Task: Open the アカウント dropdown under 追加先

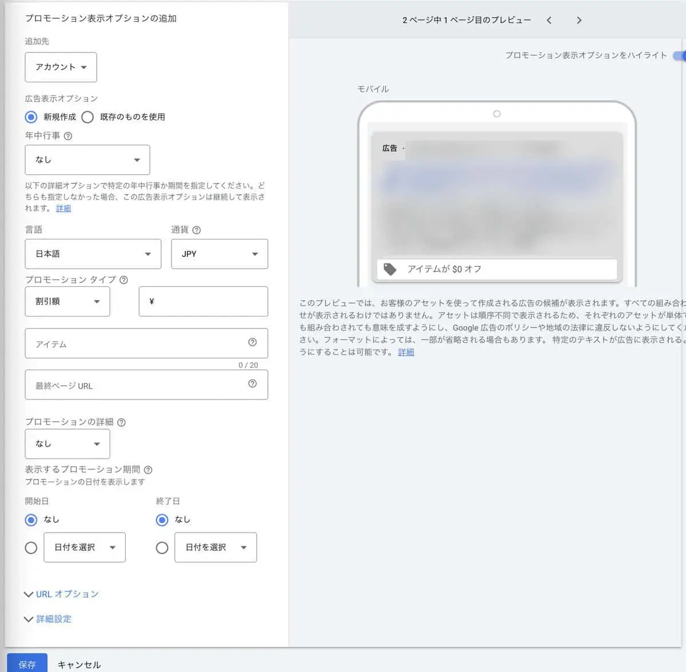Action: [x=61, y=67]
